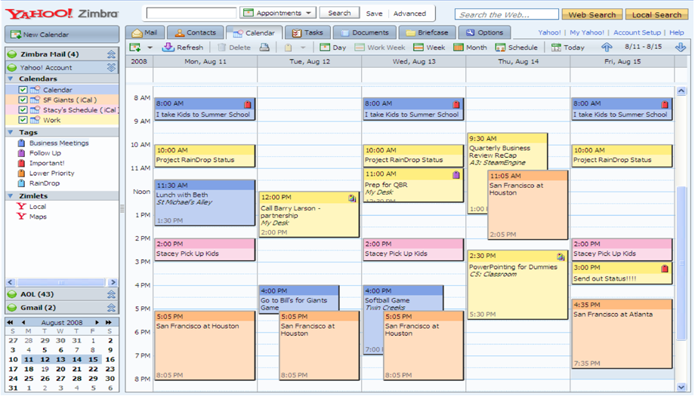Open the Tasks tab

[x=307, y=32]
